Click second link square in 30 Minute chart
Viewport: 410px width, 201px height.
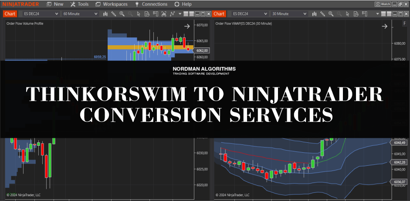point(390,14)
